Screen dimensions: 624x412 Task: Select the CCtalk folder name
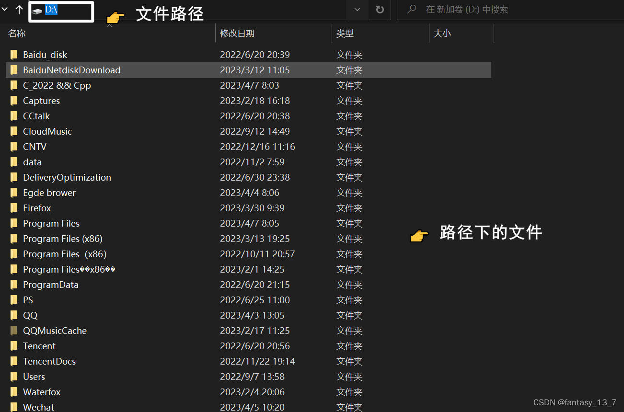36,116
